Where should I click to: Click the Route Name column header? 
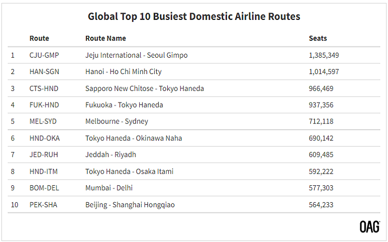105,38
